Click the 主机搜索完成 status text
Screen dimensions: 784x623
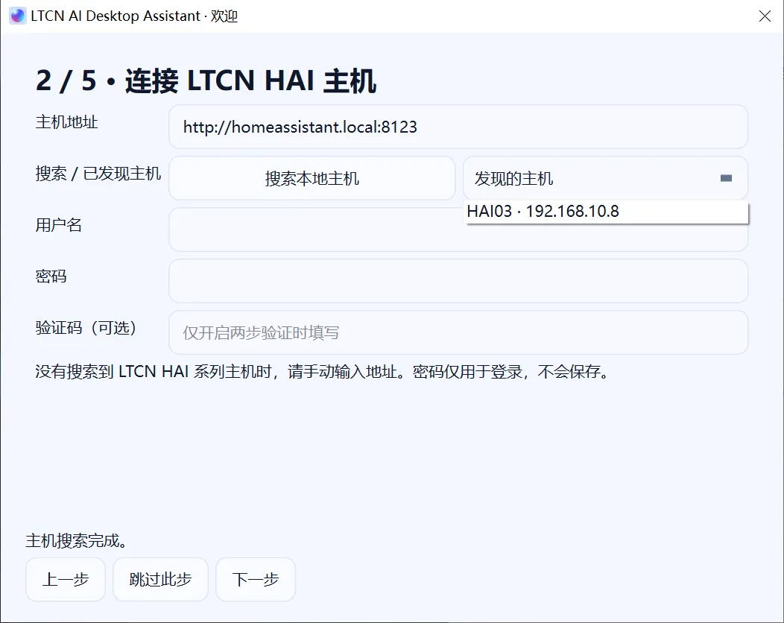[75, 540]
